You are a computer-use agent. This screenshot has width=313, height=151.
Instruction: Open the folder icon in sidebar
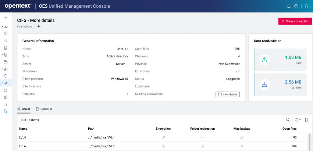click(6, 62)
